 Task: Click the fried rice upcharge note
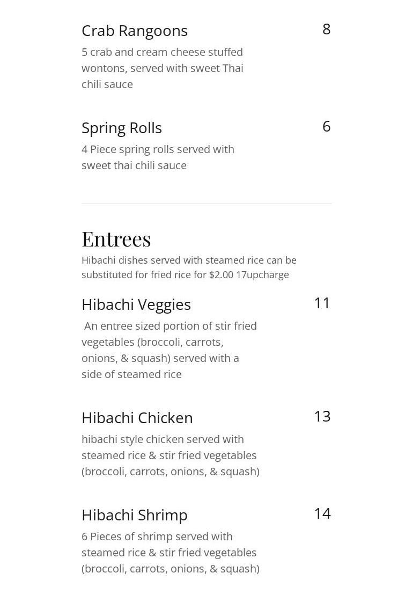pyautogui.click(x=189, y=267)
